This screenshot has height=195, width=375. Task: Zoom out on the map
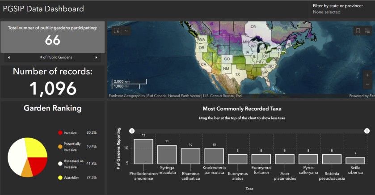(367, 85)
